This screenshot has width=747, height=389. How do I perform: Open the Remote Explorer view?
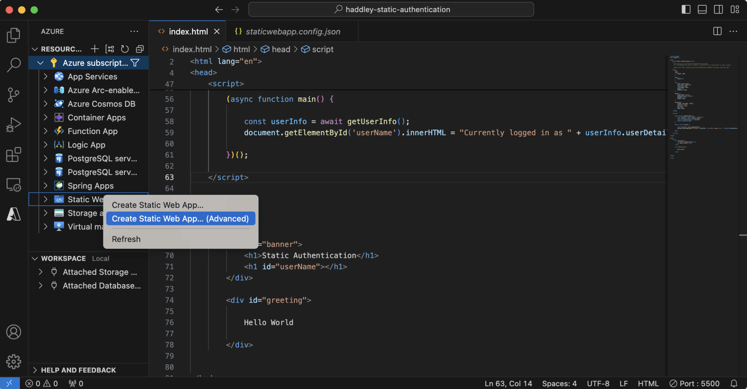(x=13, y=185)
